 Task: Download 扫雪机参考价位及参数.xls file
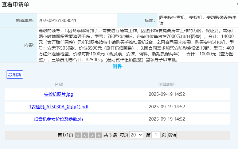tap(59, 119)
